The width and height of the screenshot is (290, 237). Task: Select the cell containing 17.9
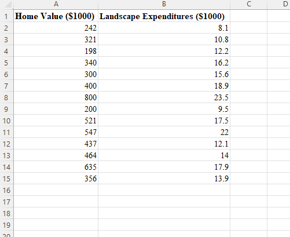pyautogui.click(x=164, y=167)
